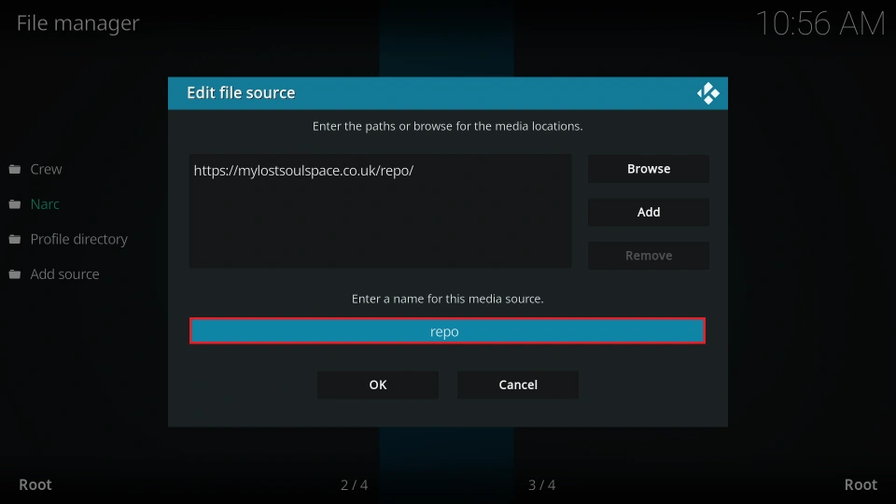Click the right Root label
This screenshot has height=504, width=896.
point(861,484)
